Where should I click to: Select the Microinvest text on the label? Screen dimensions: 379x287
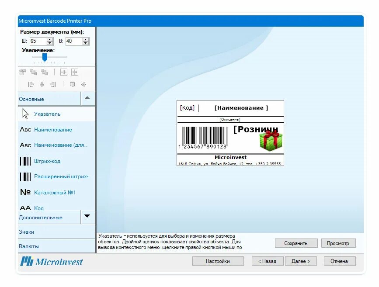[x=230, y=157]
